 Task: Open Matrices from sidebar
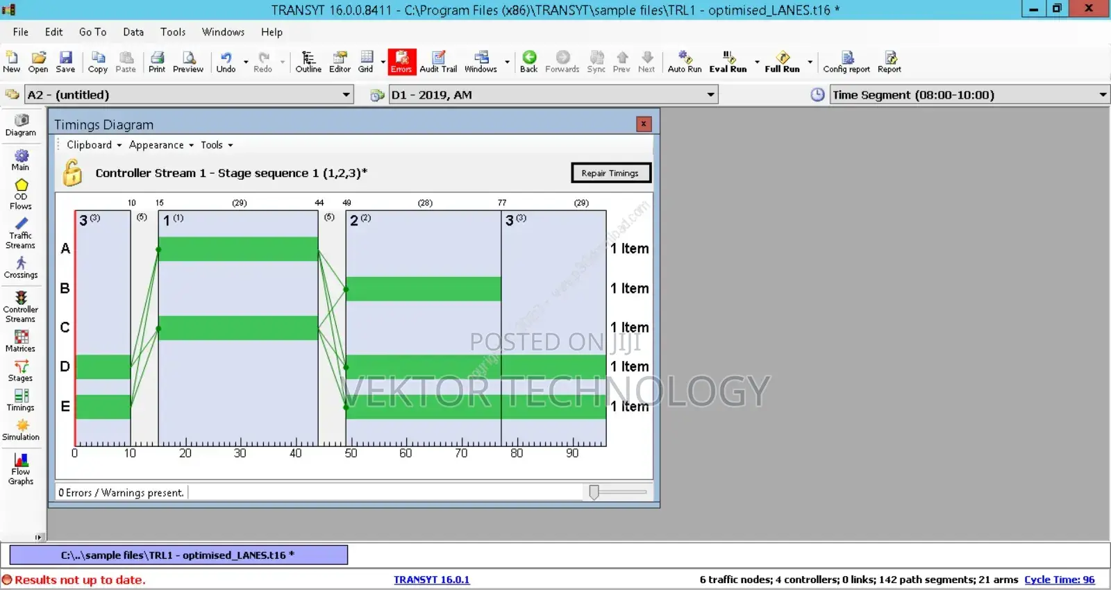(x=21, y=342)
